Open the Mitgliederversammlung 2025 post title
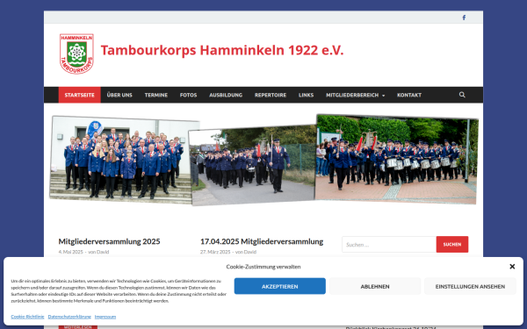527x329 pixels. [x=109, y=241]
